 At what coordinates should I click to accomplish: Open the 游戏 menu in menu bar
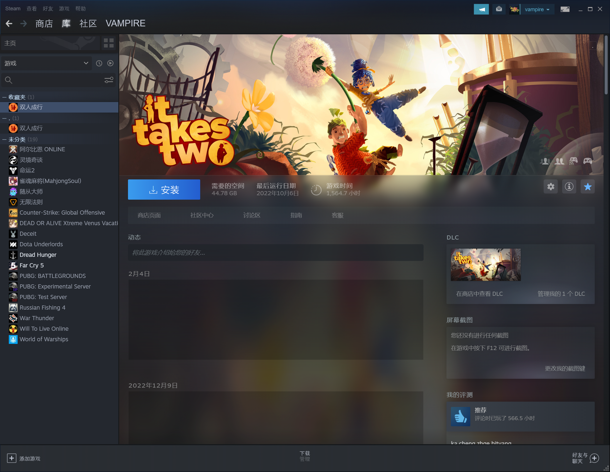click(x=64, y=9)
